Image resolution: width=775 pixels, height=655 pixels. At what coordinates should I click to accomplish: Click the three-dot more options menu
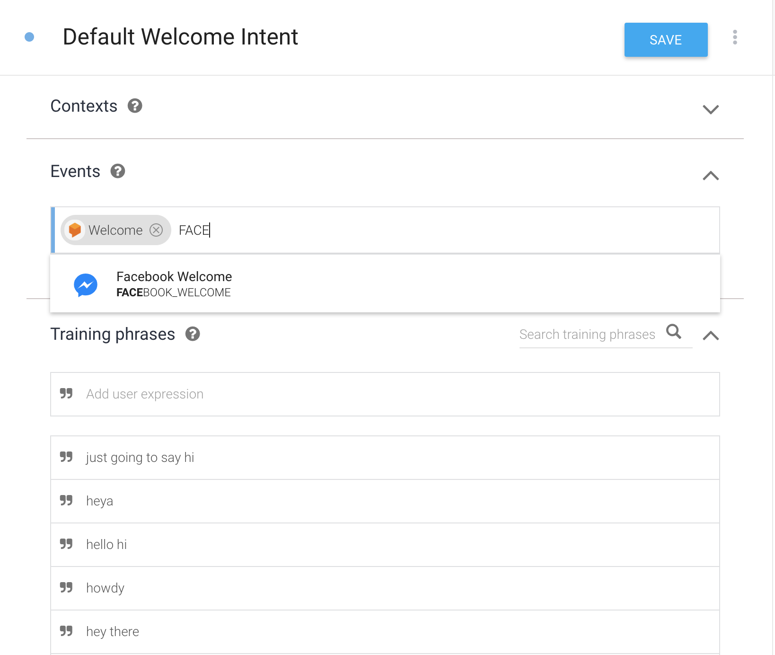click(x=735, y=37)
